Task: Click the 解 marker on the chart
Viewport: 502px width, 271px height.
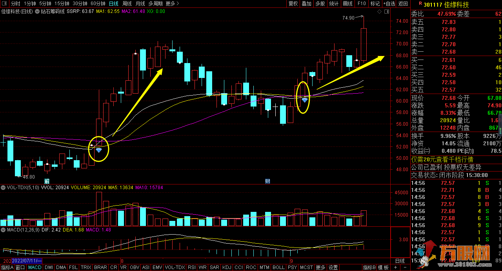Action: click(x=47, y=181)
